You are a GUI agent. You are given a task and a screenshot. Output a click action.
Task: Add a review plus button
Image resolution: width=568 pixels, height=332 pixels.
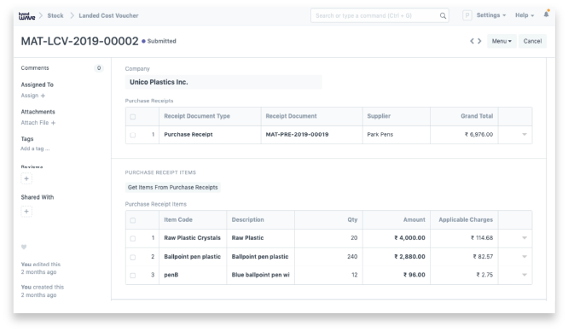coord(26,178)
